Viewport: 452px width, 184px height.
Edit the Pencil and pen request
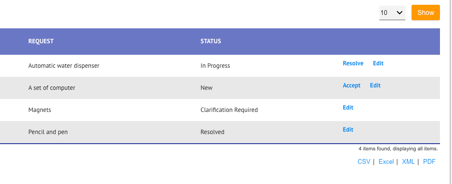pyautogui.click(x=348, y=130)
